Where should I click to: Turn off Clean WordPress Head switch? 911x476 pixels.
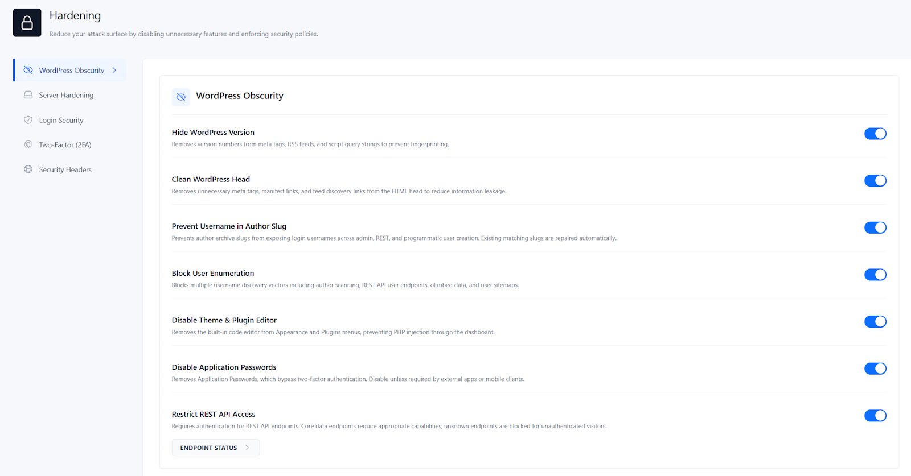point(875,181)
